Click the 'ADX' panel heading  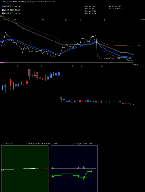[x=55, y=144]
